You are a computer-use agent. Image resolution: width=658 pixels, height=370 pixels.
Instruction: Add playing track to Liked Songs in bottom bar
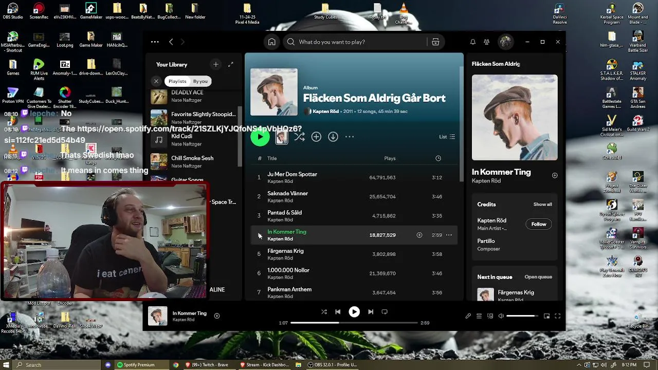tap(217, 316)
